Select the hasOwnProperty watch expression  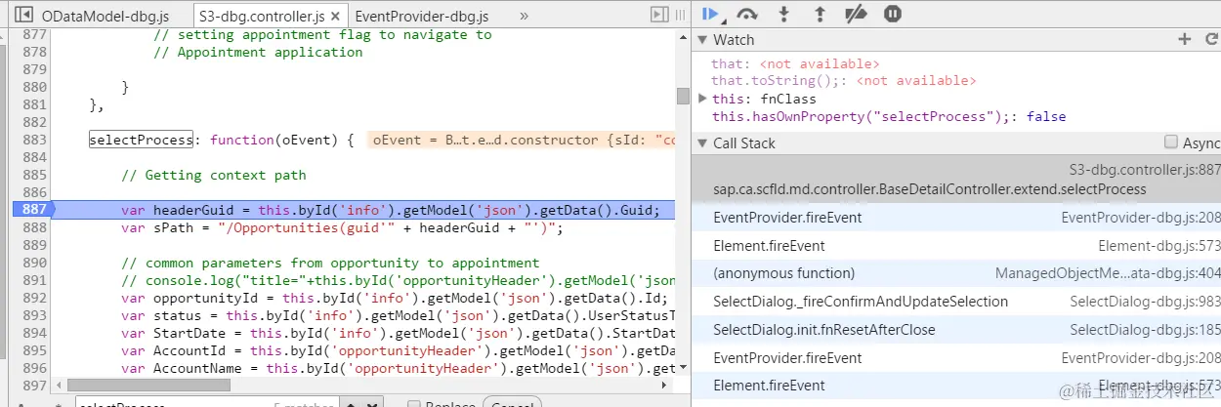888,116
